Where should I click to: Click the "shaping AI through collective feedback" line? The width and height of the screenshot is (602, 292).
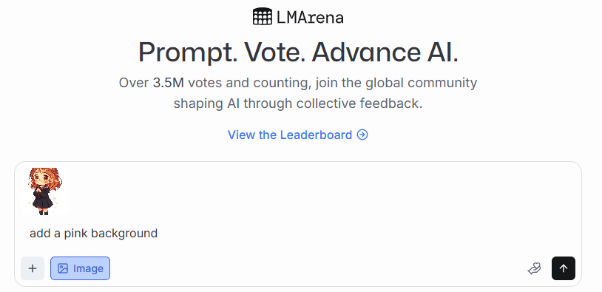[x=298, y=103]
